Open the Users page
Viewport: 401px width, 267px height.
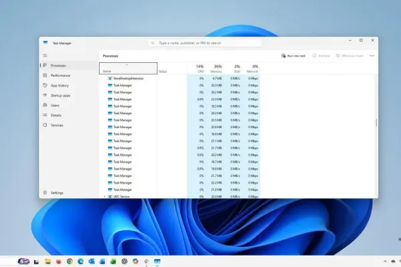[69, 105]
